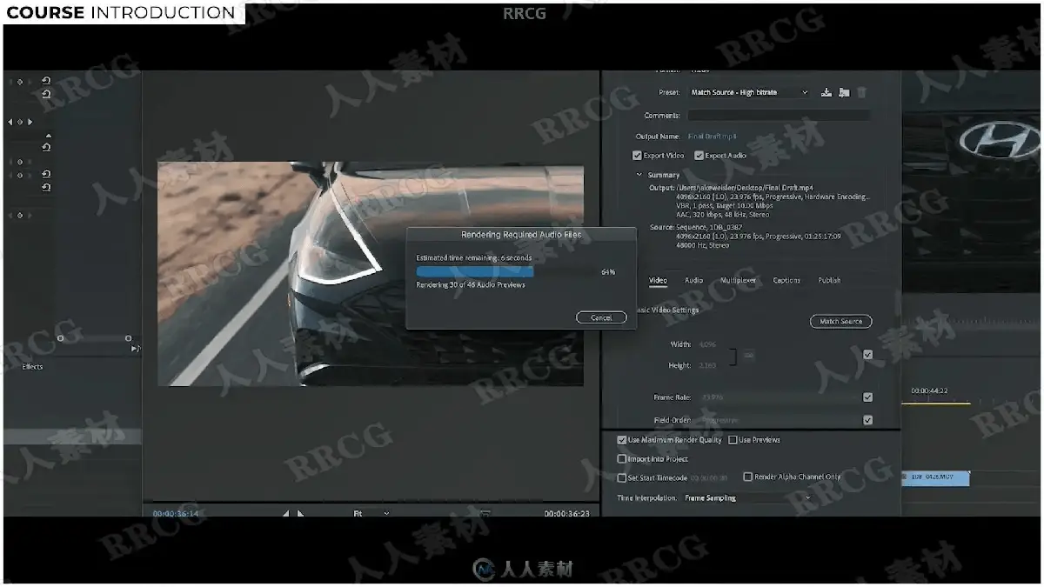Click the 00:00:36:23 duration timecode

(566, 514)
